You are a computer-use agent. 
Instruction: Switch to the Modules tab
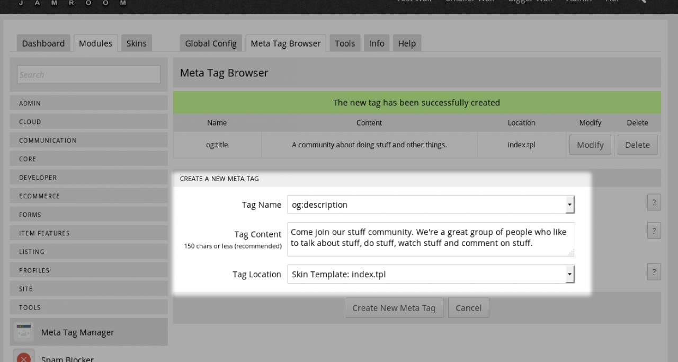(x=95, y=43)
